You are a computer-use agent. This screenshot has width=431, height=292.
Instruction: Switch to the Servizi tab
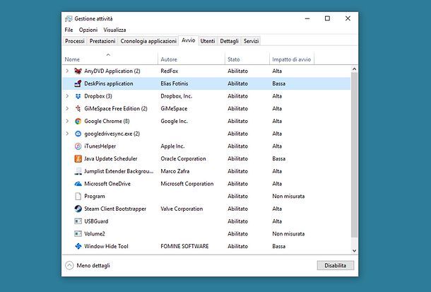(252, 41)
